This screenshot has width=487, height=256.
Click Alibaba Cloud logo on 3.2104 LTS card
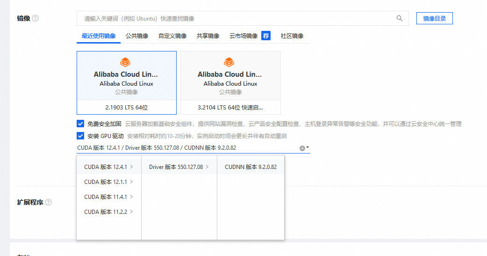click(x=229, y=62)
